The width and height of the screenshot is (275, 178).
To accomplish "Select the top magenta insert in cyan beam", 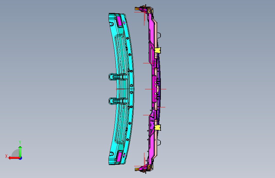I will tap(119, 21).
